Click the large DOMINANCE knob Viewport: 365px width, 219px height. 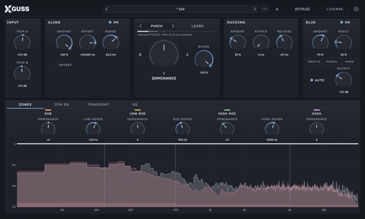[x=164, y=54]
